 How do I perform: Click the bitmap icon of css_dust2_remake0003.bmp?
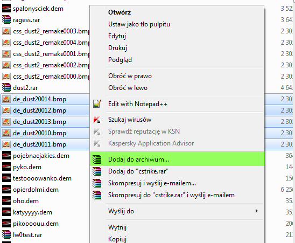[x=6, y=31]
